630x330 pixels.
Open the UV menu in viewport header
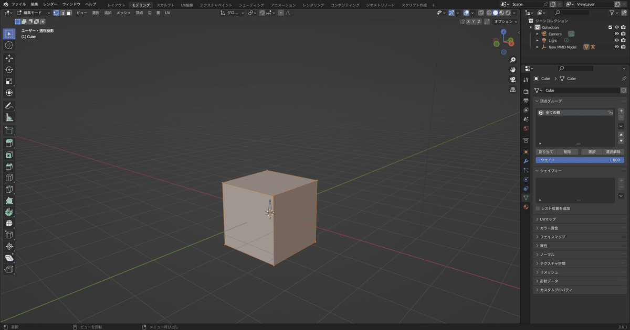coord(167,13)
